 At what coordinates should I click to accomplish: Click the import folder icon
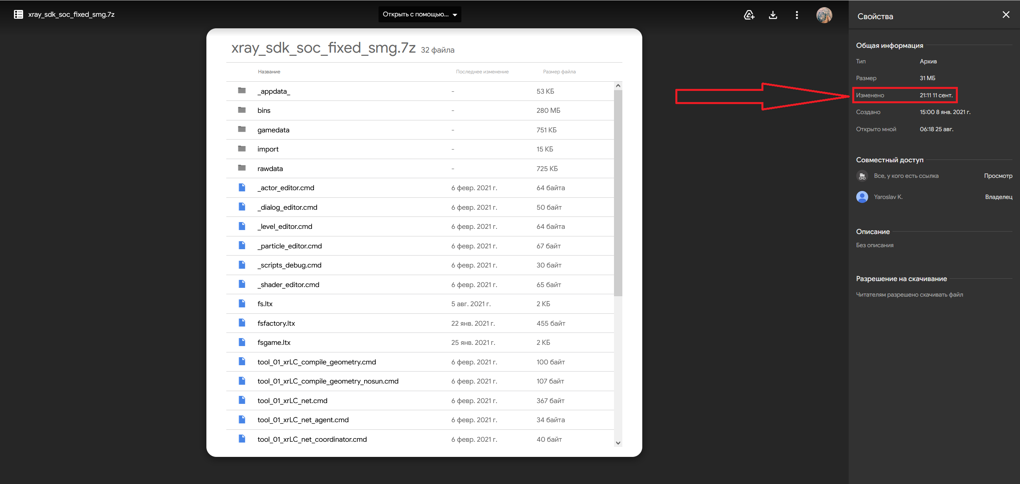pyautogui.click(x=242, y=148)
